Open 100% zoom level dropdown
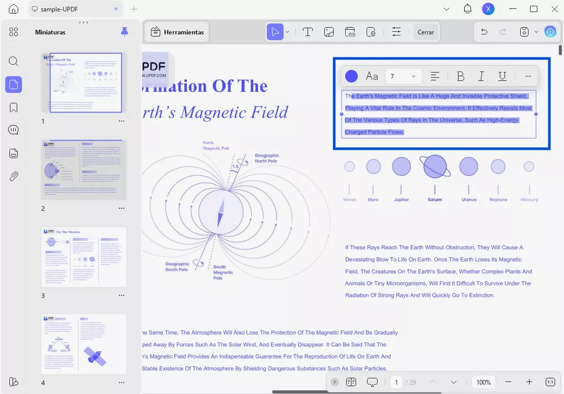The height and width of the screenshot is (394, 564). point(484,382)
